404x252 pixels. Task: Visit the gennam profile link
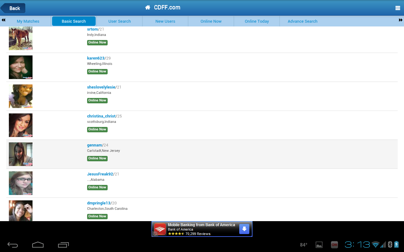[x=95, y=145]
